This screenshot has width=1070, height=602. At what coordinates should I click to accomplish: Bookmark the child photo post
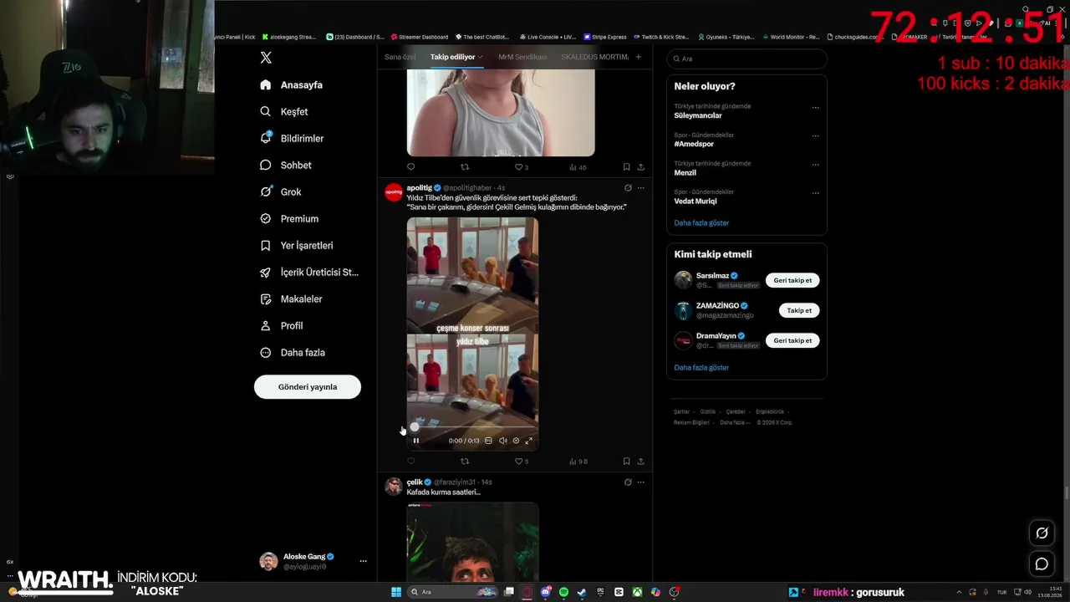[x=626, y=167]
